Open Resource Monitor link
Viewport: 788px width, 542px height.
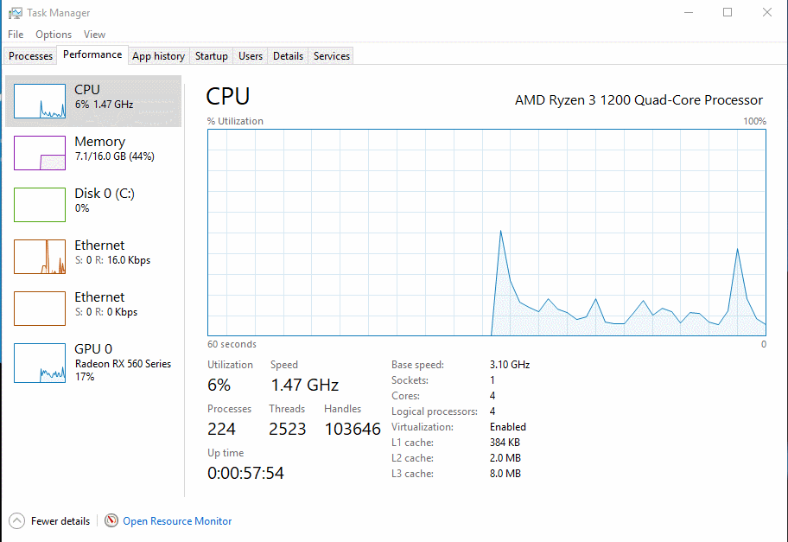[x=177, y=521]
